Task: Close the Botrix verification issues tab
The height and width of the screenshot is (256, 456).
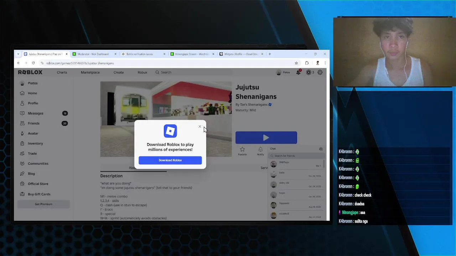Action: tap(164, 54)
